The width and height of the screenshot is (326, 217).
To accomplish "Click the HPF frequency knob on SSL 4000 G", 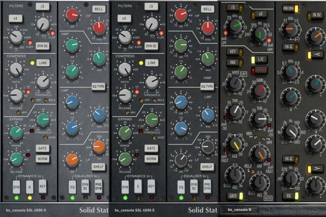I will pyautogui.click(x=16, y=37).
